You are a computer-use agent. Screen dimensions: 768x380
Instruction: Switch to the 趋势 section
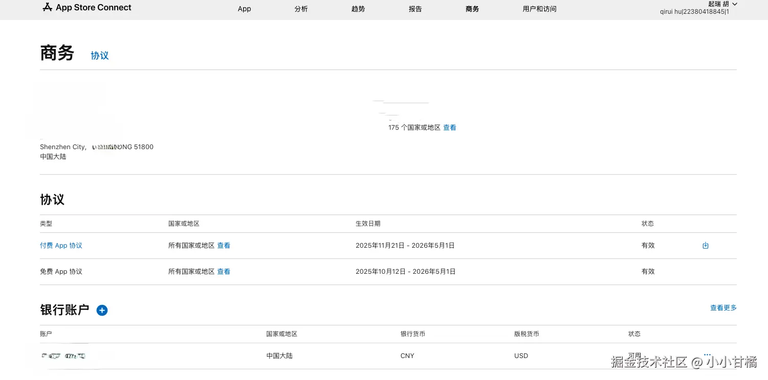pos(358,9)
